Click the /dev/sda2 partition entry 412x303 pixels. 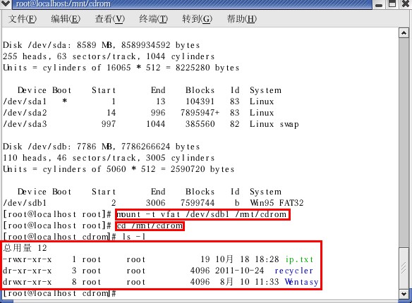(x=25, y=113)
